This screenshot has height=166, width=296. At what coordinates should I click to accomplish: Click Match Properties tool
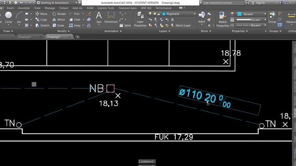click(222, 19)
